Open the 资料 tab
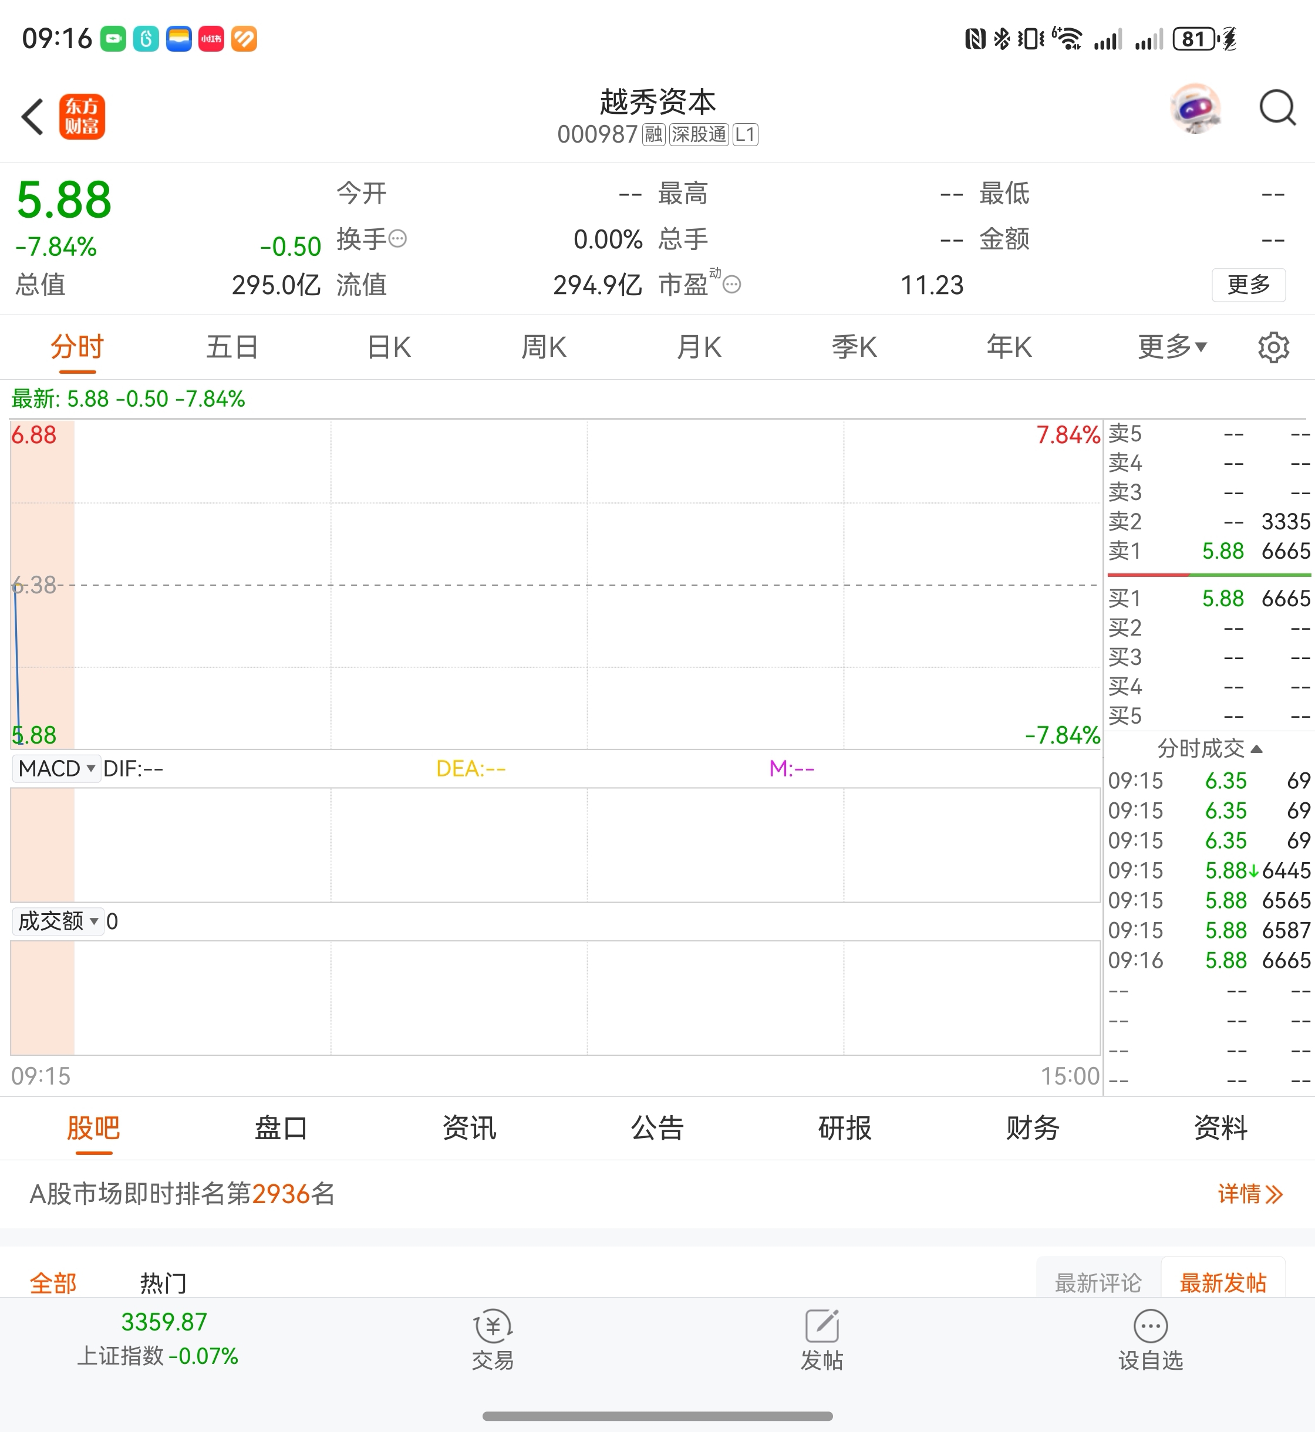 (1220, 1128)
